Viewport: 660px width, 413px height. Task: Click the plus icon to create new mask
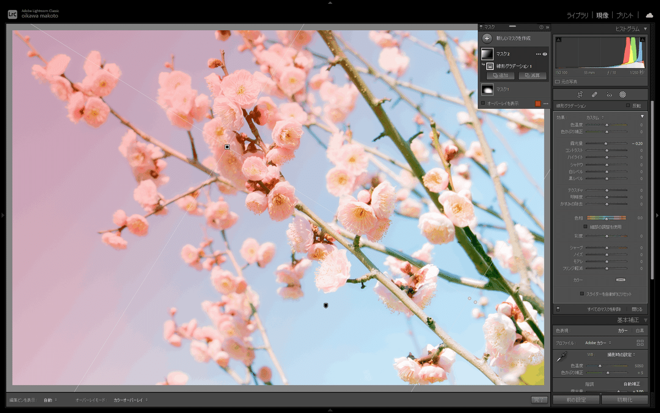(487, 39)
